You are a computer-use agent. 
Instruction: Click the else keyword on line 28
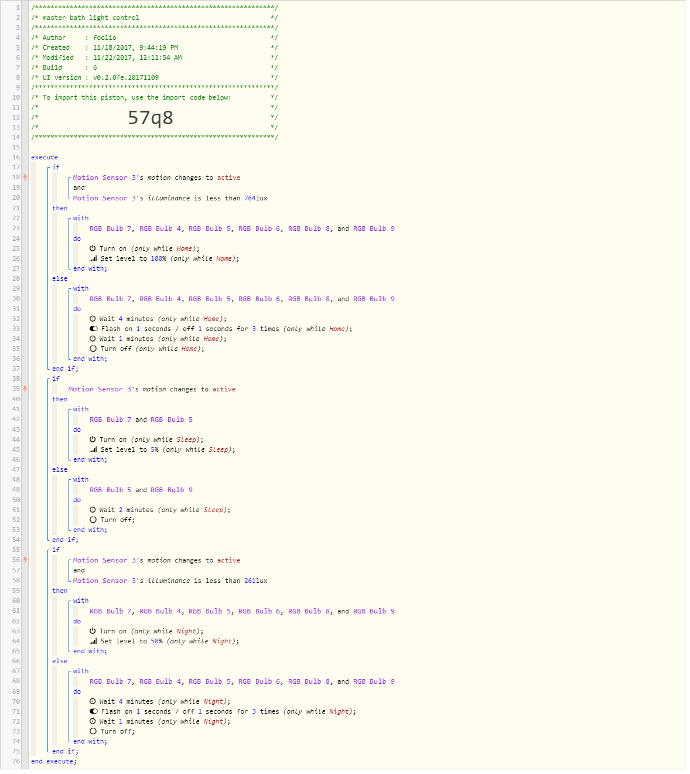point(60,278)
